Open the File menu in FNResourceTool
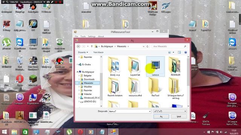The height and width of the screenshot is (135, 241). (x=76, y=36)
